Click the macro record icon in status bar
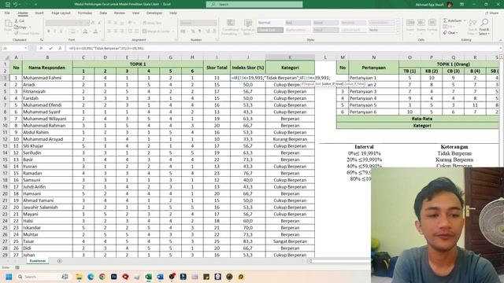This screenshot has width=504, height=283. tap(17, 267)
